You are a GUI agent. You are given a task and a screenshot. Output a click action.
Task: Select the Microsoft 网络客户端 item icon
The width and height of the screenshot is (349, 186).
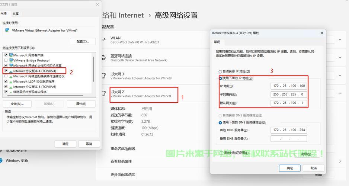pyautogui.click(x=11, y=55)
